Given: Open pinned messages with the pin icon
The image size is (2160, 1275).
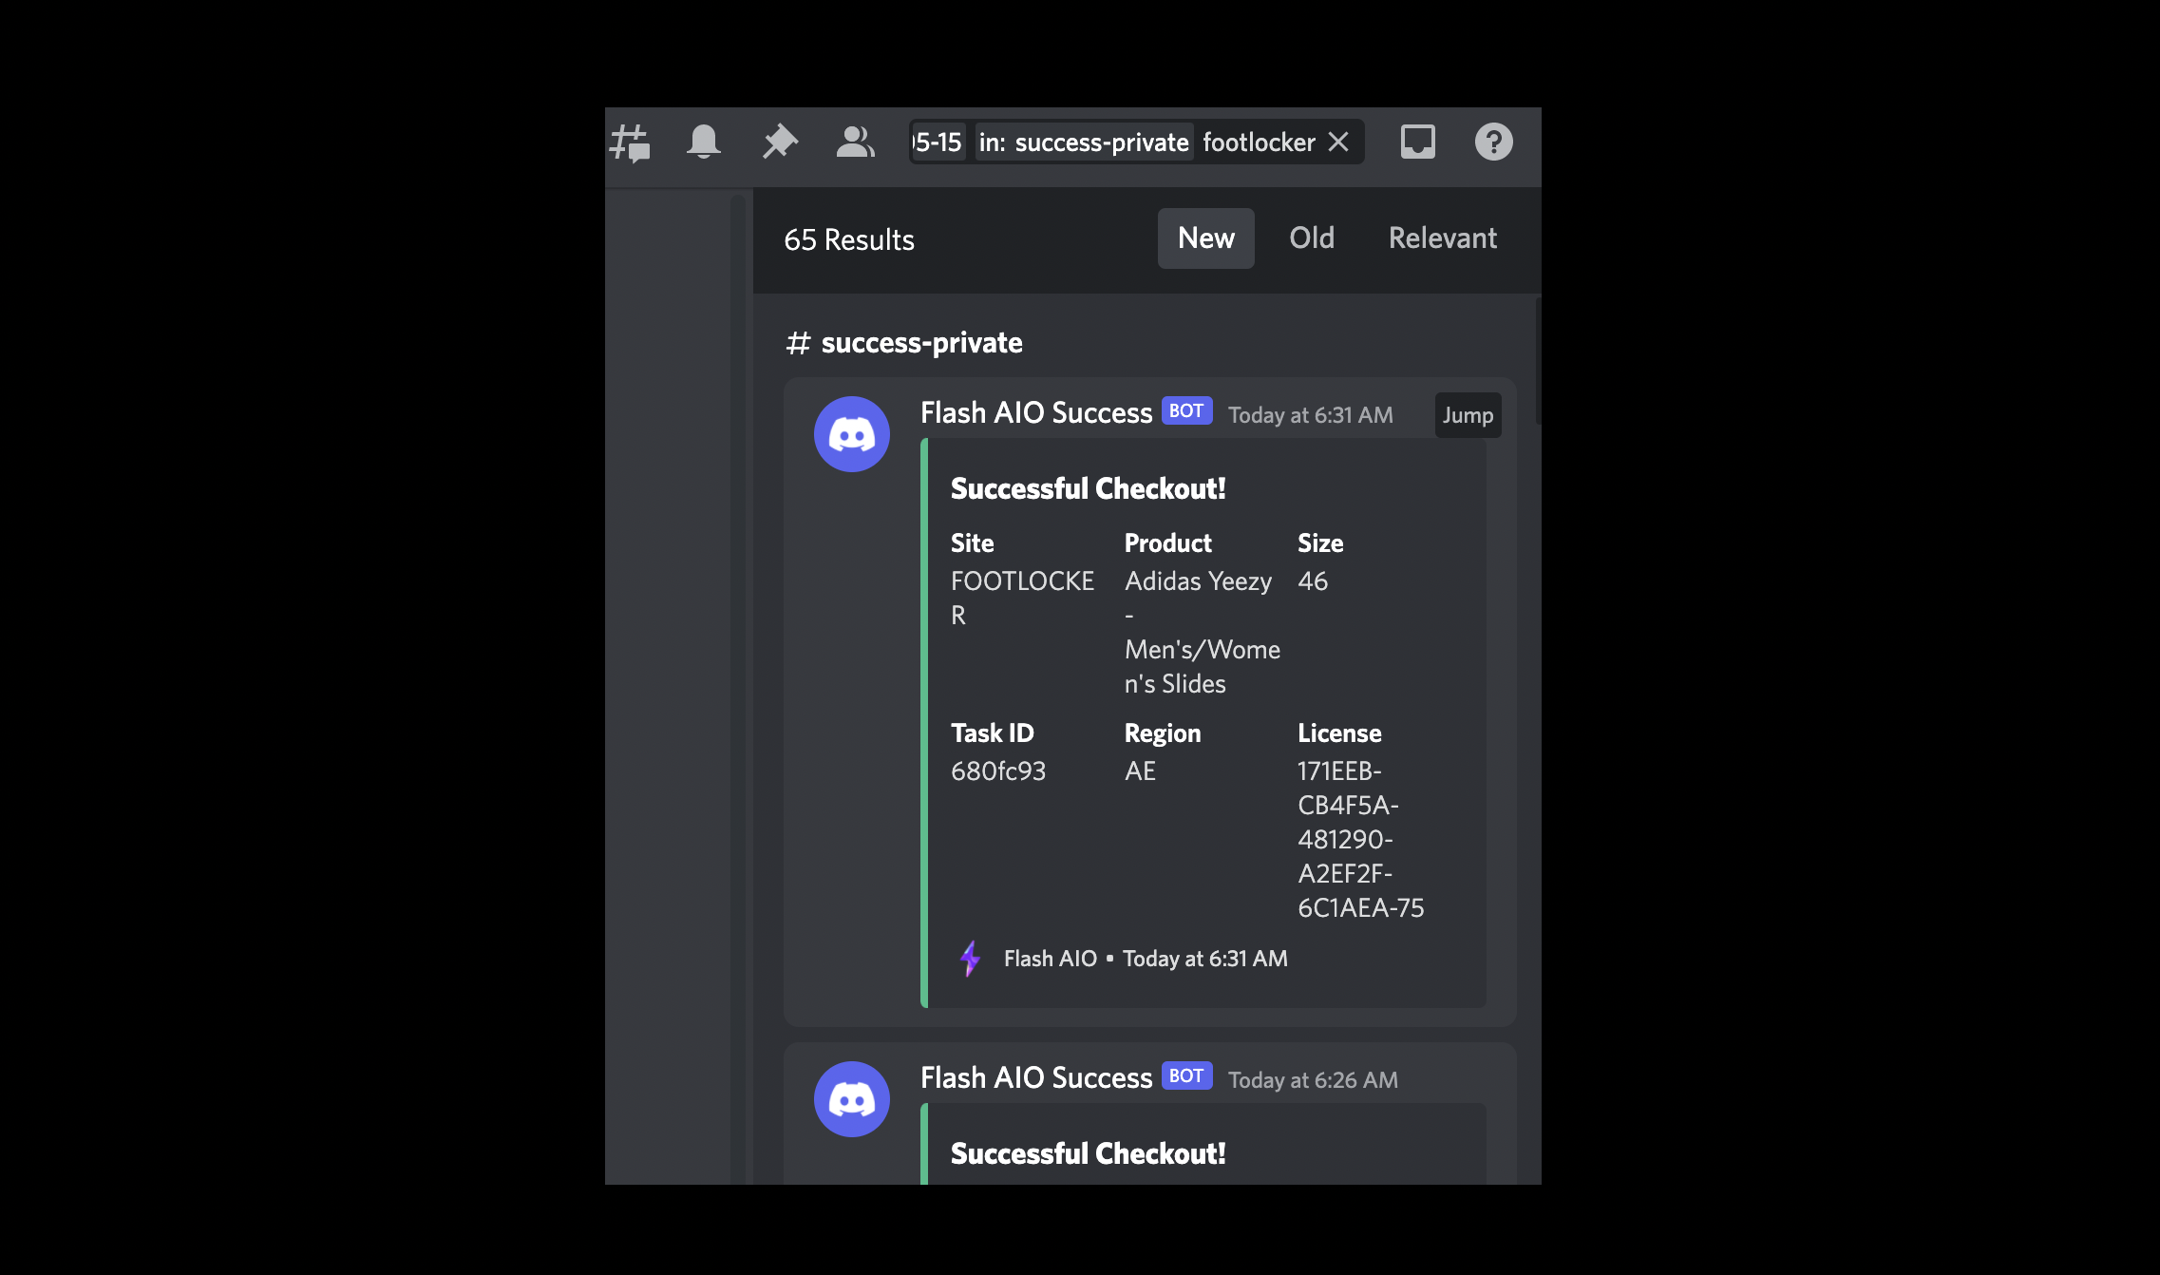Looking at the screenshot, I should (x=779, y=143).
